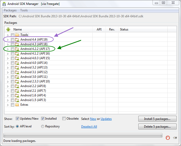Screen dimensions: 181x146
Task: Open the log window icon at bottom right
Action: click(x=175, y=138)
